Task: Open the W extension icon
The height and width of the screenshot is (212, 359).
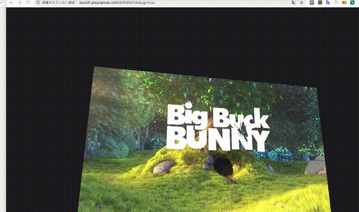Action: pyautogui.click(x=312, y=3)
